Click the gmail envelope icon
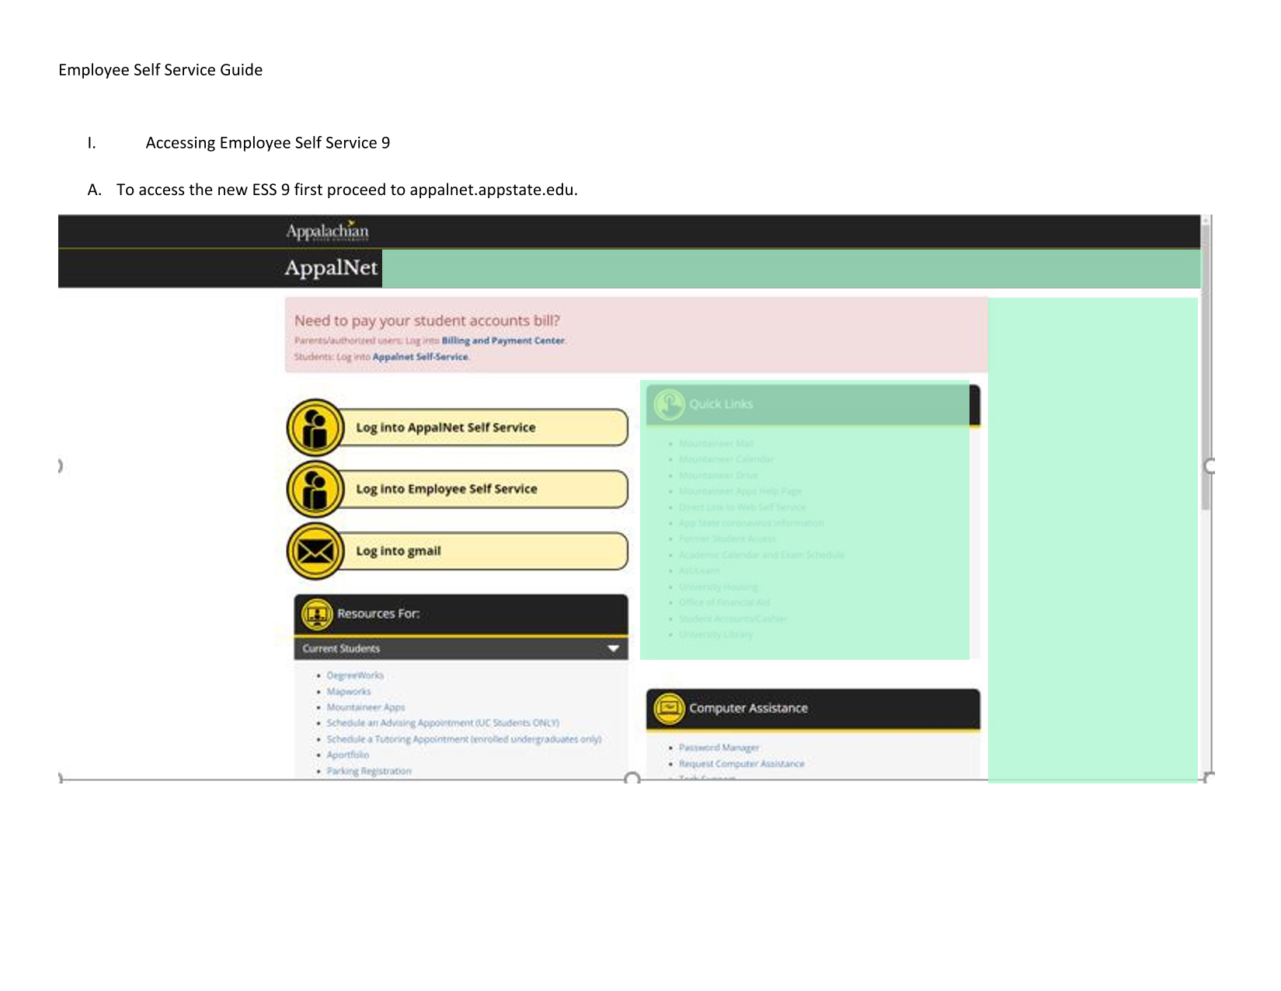The width and height of the screenshot is (1281, 991). tap(315, 551)
